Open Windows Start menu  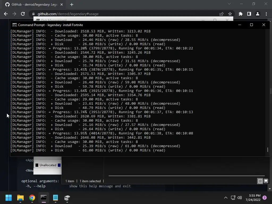click(x=8, y=198)
